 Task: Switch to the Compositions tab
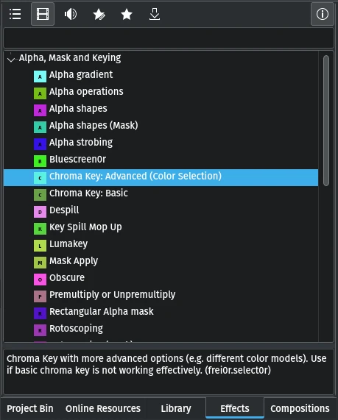tap(300, 408)
